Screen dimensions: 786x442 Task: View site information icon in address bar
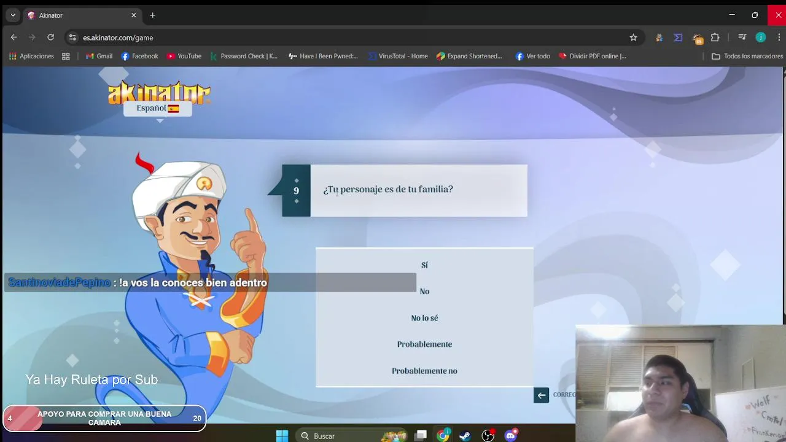tap(72, 37)
